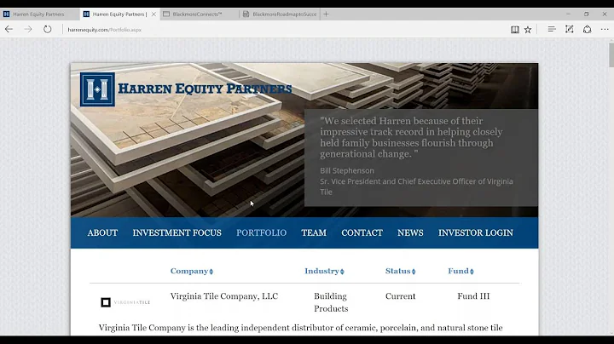Open browser More actions ellipsis
The image size is (614, 344).
coord(605,29)
